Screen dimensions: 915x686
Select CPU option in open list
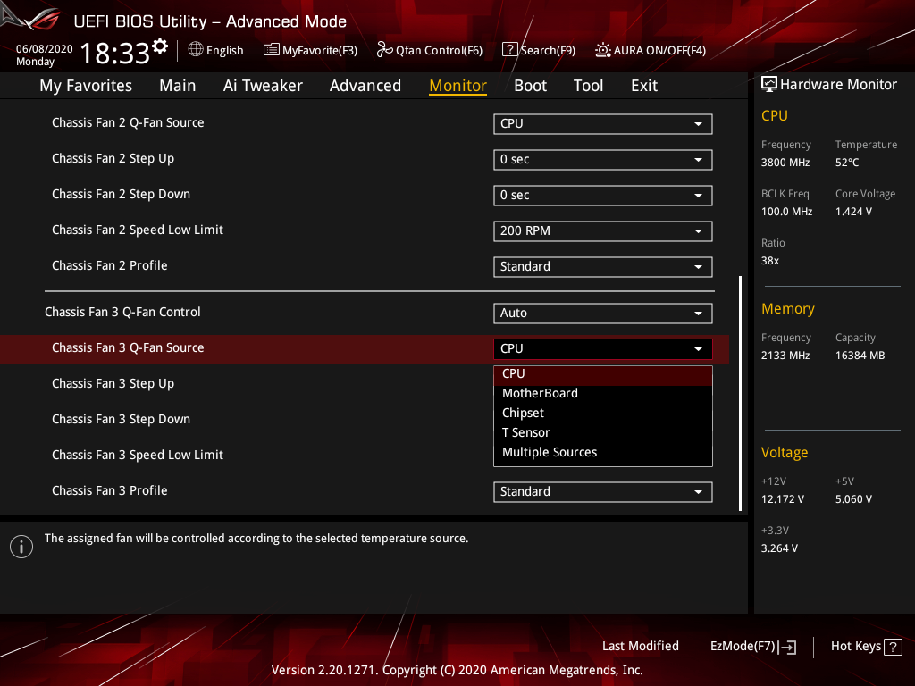[x=603, y=374]
